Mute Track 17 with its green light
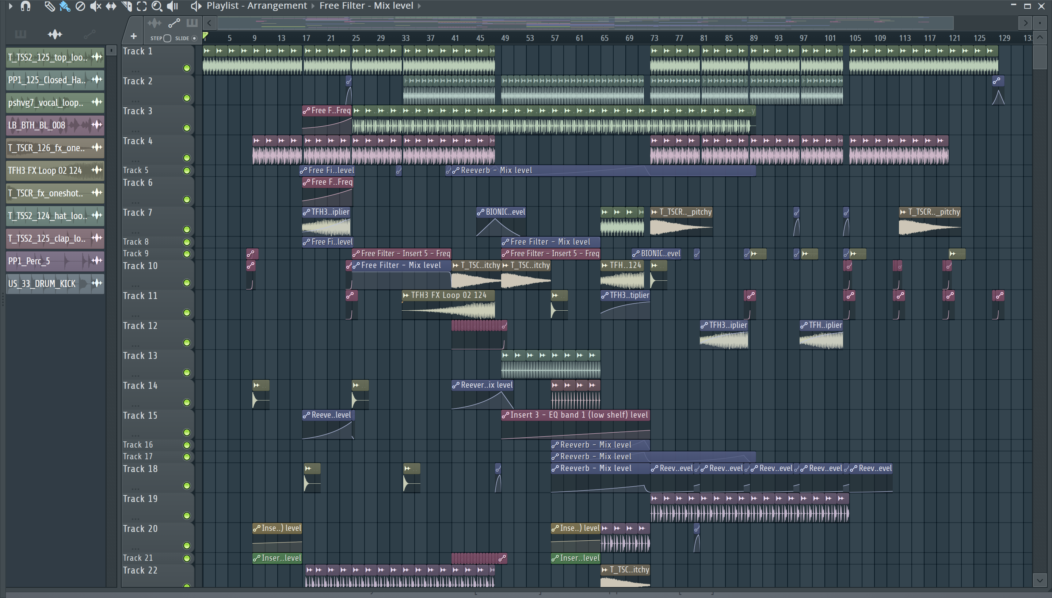Image resolution: width=1052 pixels, height=598 pixels. (187, 457)
